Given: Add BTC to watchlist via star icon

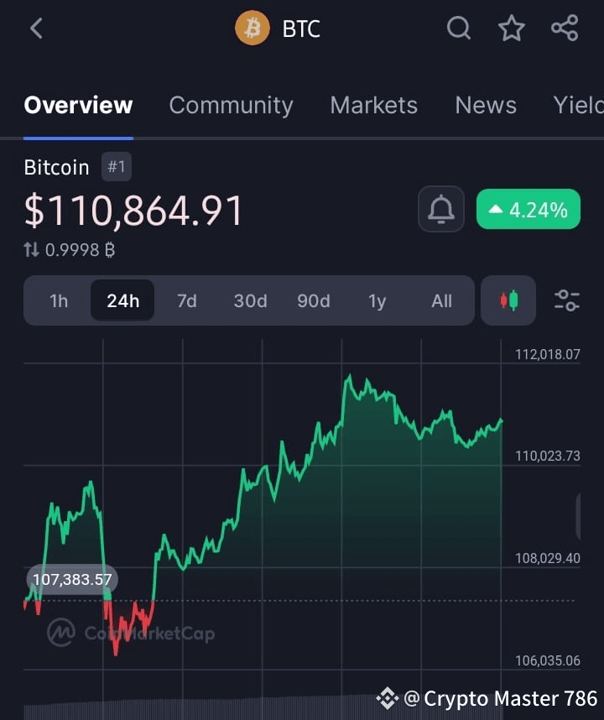Looking at the screenshot, I should (x=511, y=29).
